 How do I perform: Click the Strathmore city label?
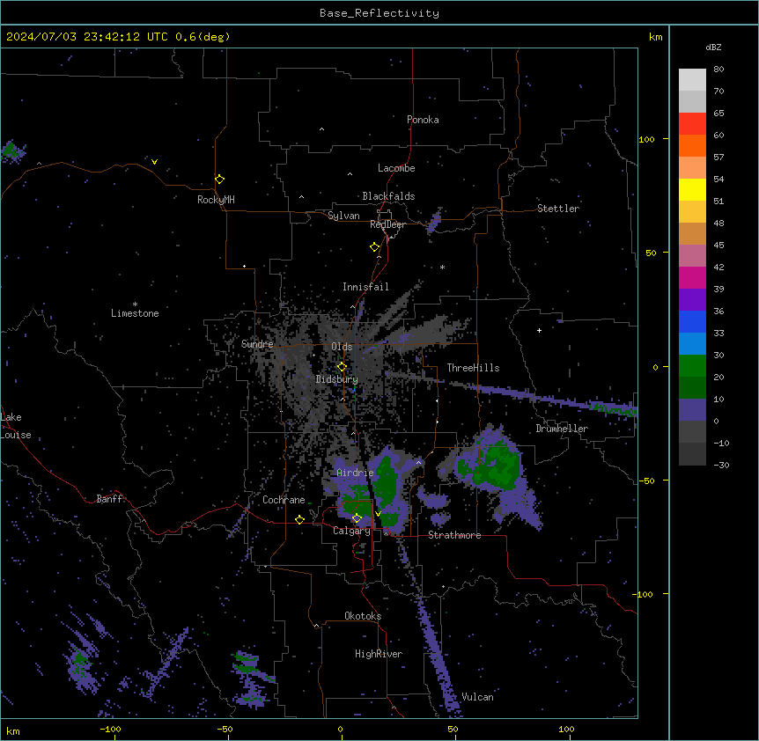[454, 535]
